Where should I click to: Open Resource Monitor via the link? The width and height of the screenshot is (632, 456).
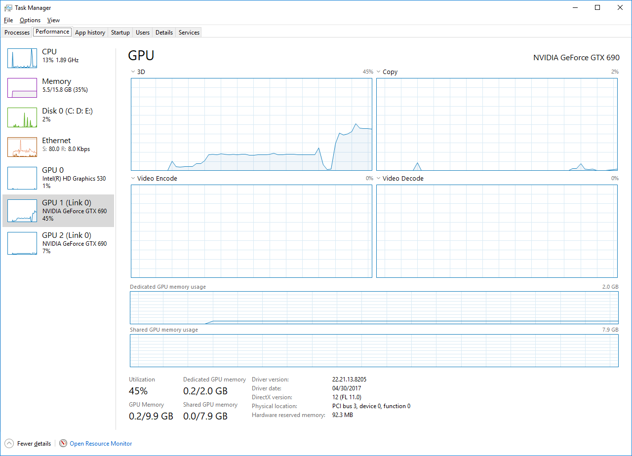(100, 443)
